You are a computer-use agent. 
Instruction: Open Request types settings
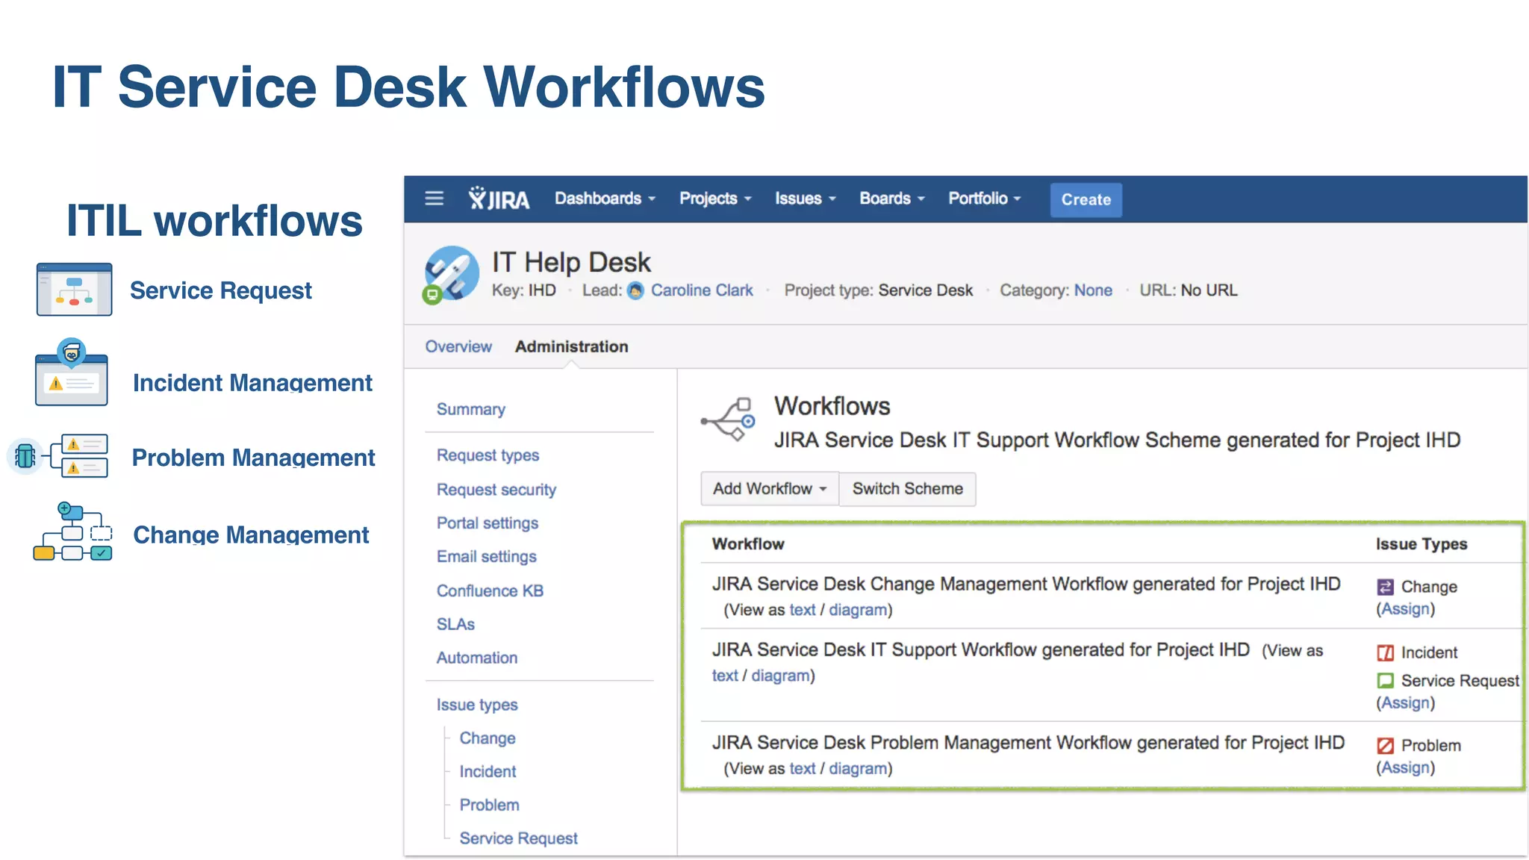488,455
